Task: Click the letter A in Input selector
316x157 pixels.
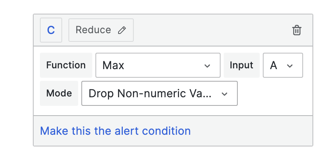Action: (273, 66)
